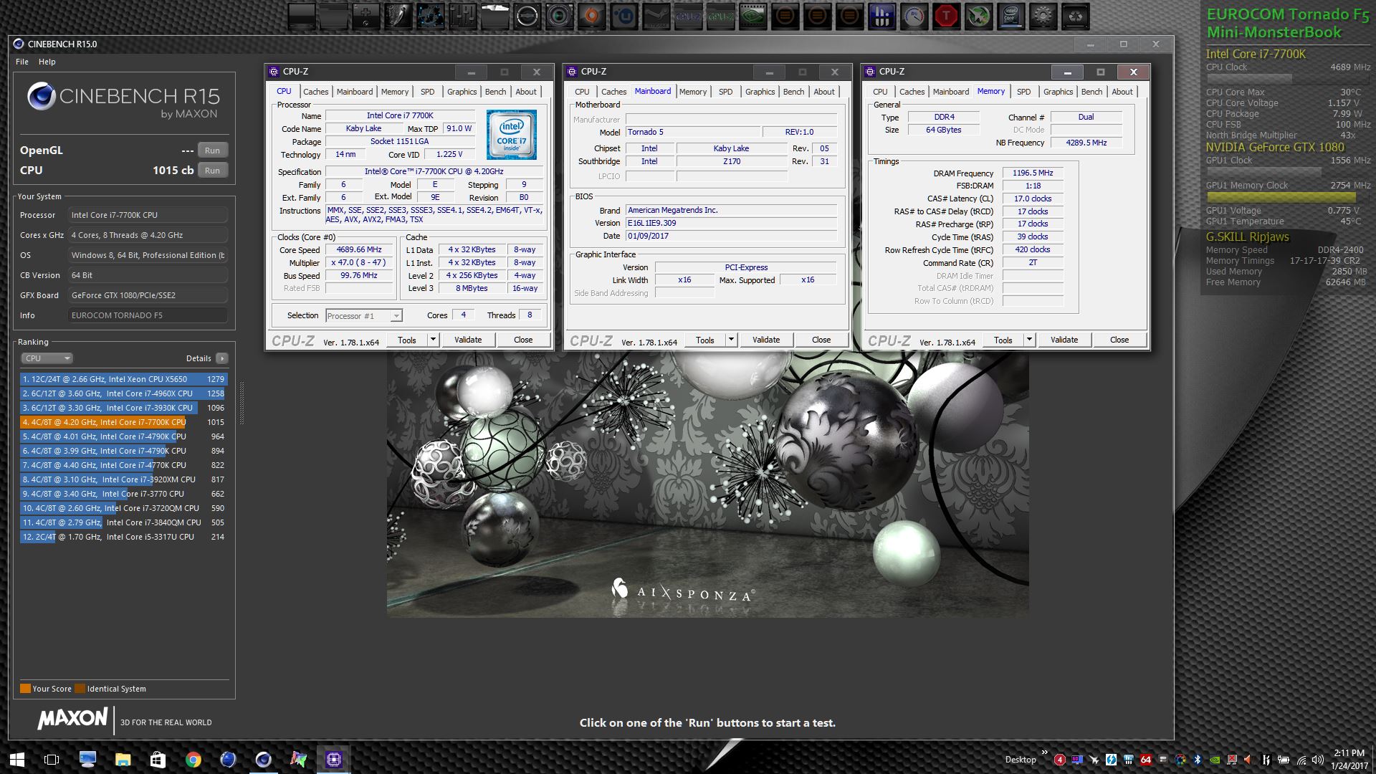Run the OpenGL benchmark
The height and width of the screenshot is (774, 1376).
coord(212,150)
